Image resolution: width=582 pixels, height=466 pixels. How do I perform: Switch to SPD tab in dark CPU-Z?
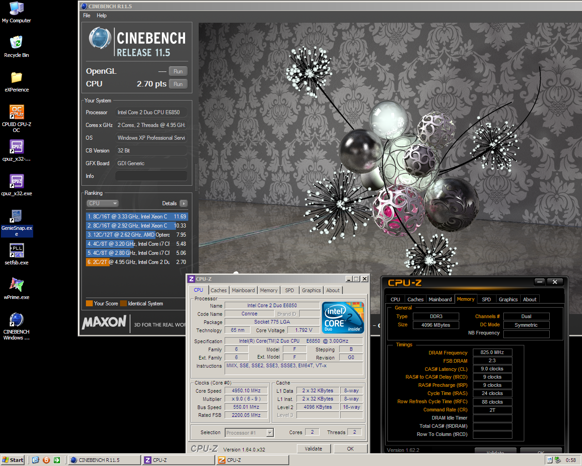pos(487,299)
